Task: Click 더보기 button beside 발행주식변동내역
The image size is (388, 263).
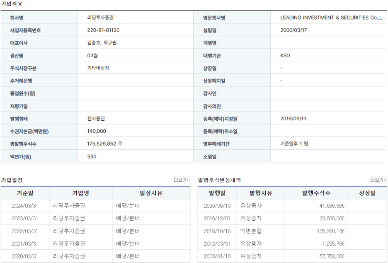Action: tap(378, 180)
